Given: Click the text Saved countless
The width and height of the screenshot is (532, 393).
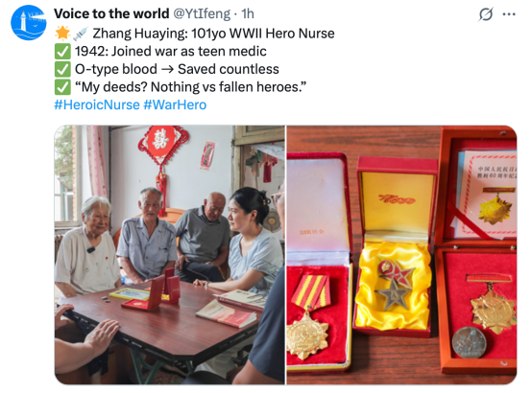Looking at the screenshot, I should pos(229,69).
